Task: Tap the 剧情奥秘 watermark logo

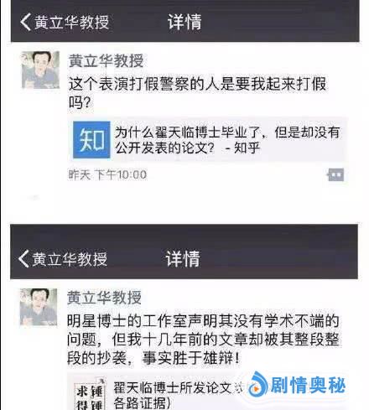Action: 297,385
